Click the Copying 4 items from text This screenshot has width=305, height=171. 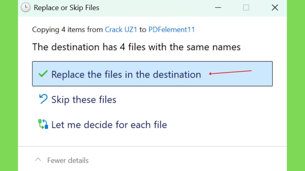[68, 29]
